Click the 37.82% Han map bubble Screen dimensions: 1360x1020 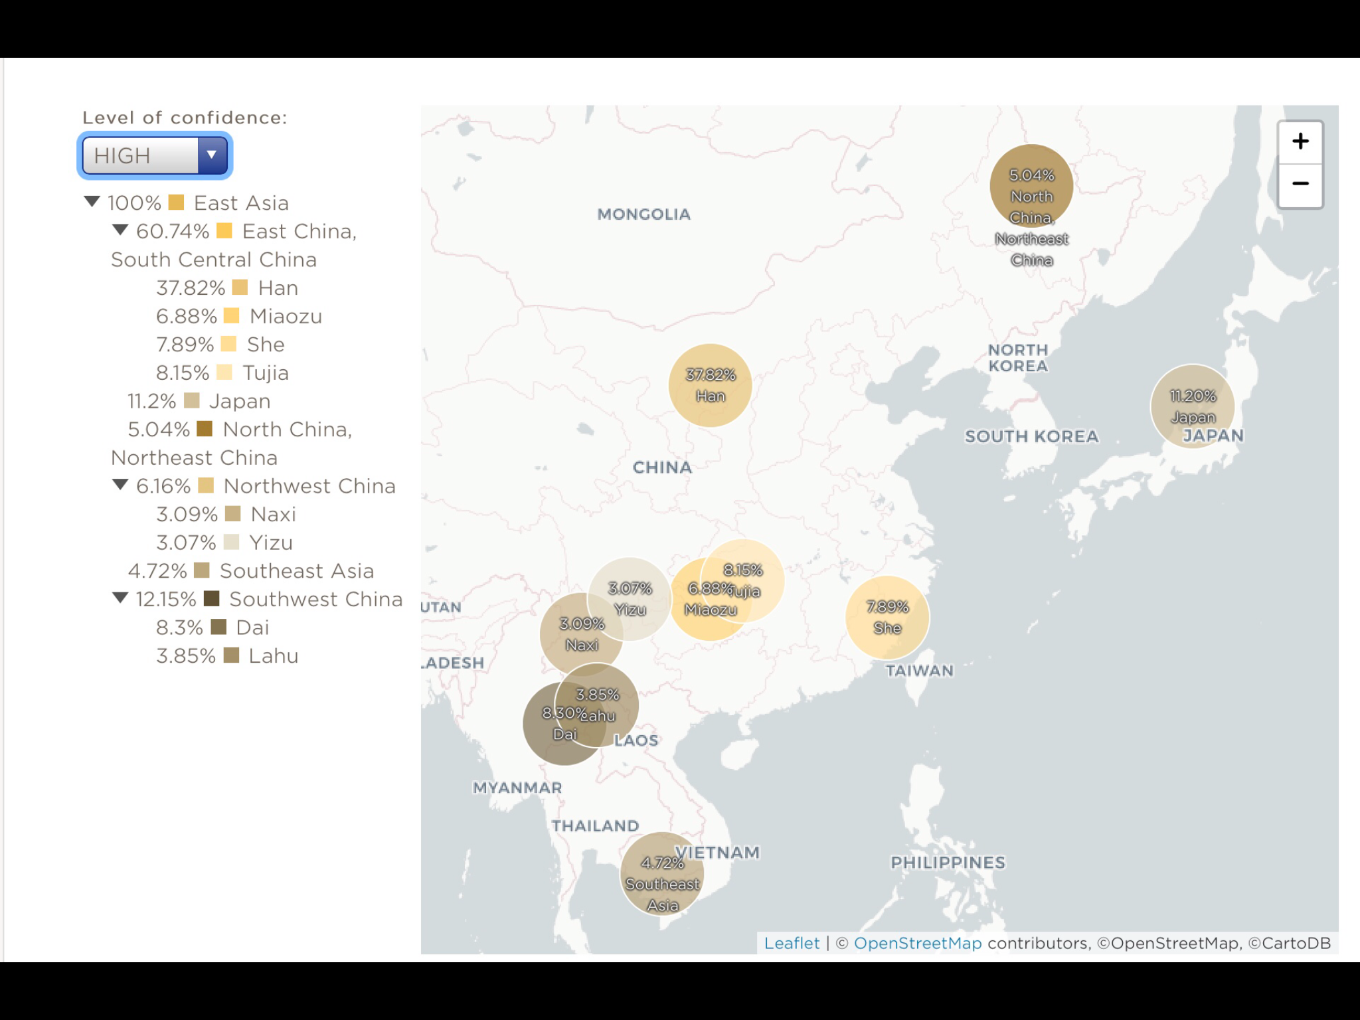[710, 385]
